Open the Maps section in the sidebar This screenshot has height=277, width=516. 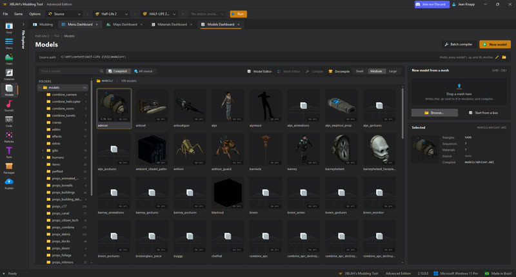point(9,59)
